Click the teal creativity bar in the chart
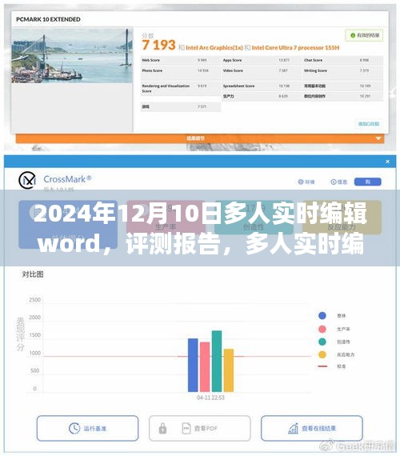The height and width of the screenshot is (456, 400). coord(217,361)
